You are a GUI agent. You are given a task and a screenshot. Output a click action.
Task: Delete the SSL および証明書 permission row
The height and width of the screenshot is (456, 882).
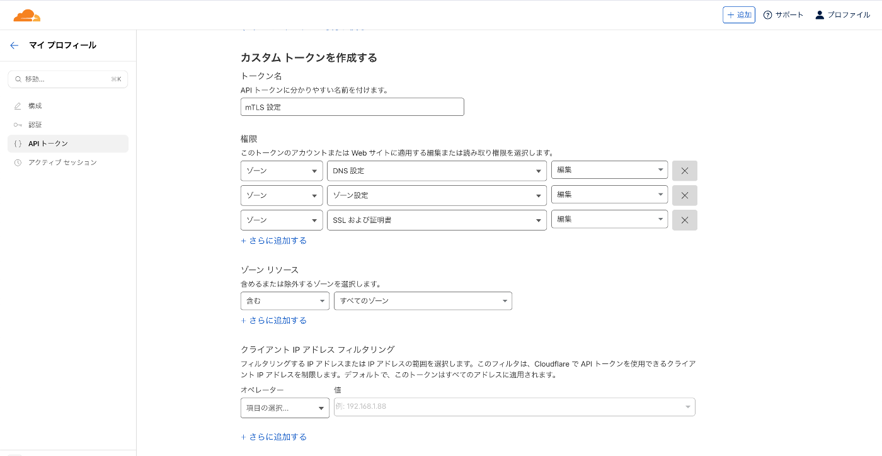coord(684,220)
